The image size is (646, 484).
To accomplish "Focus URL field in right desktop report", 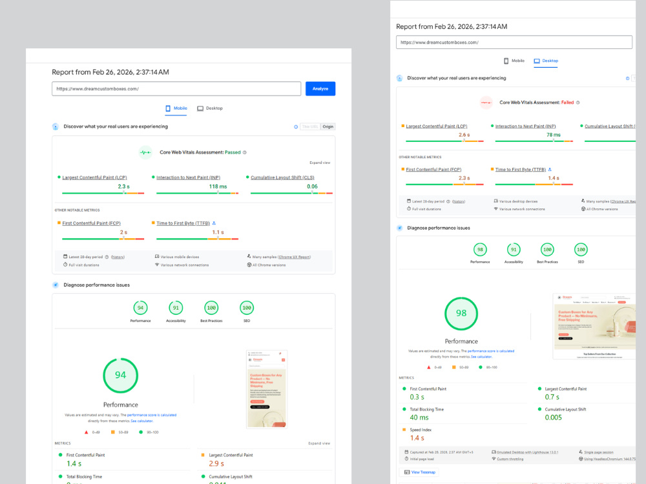I will click(x=514, y=42).
